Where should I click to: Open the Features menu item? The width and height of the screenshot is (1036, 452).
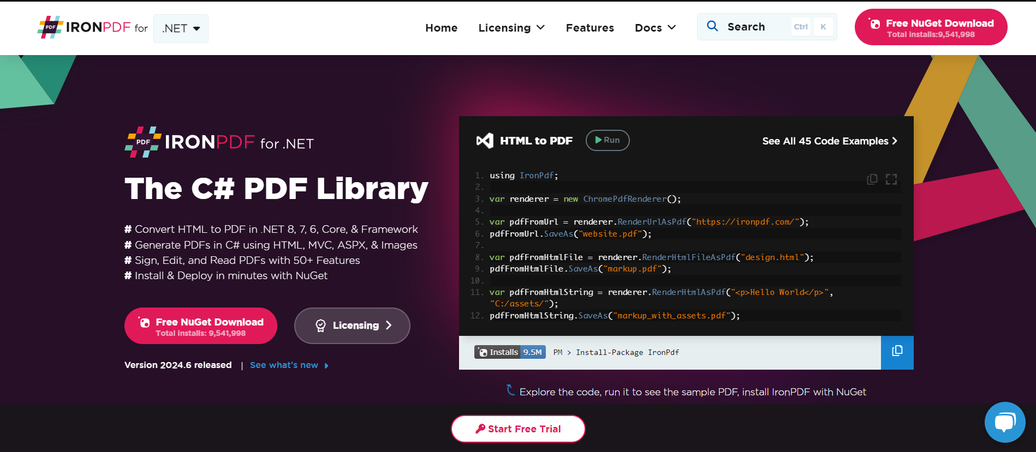pyautogui.click(x=590, y=28)
